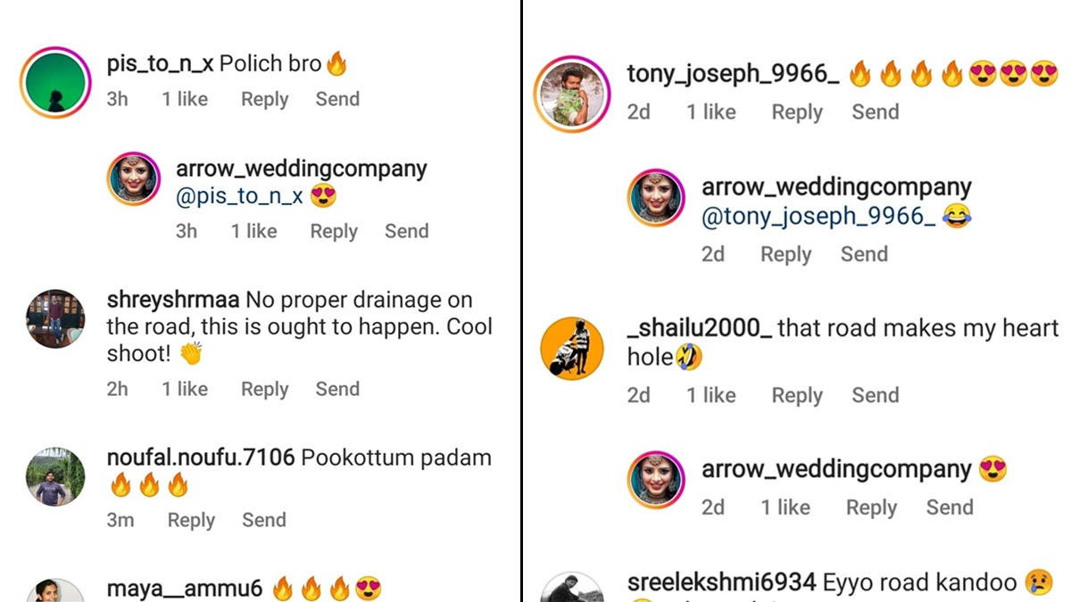The image size is (1071, 602).
Task: Open noufal.noufu.7106 profile photo
Action: pos(55,476)
